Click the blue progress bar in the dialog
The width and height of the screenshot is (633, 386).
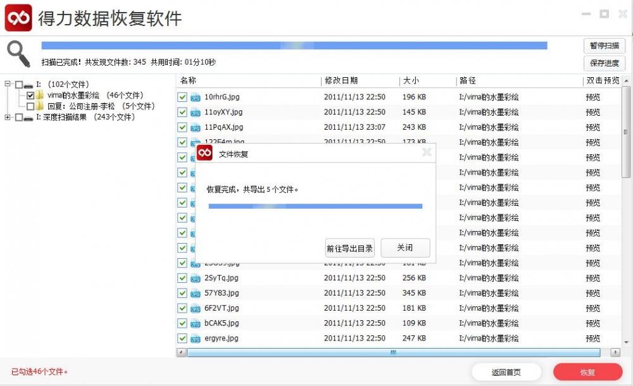point(316,207)
